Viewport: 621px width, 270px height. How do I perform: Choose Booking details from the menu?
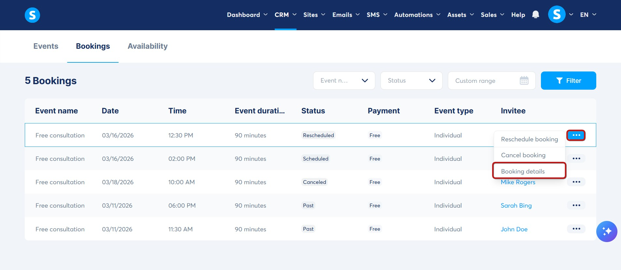point(530,171)
